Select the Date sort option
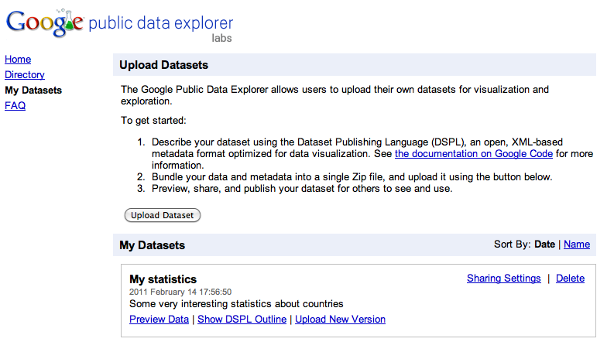 coord(544,245)
